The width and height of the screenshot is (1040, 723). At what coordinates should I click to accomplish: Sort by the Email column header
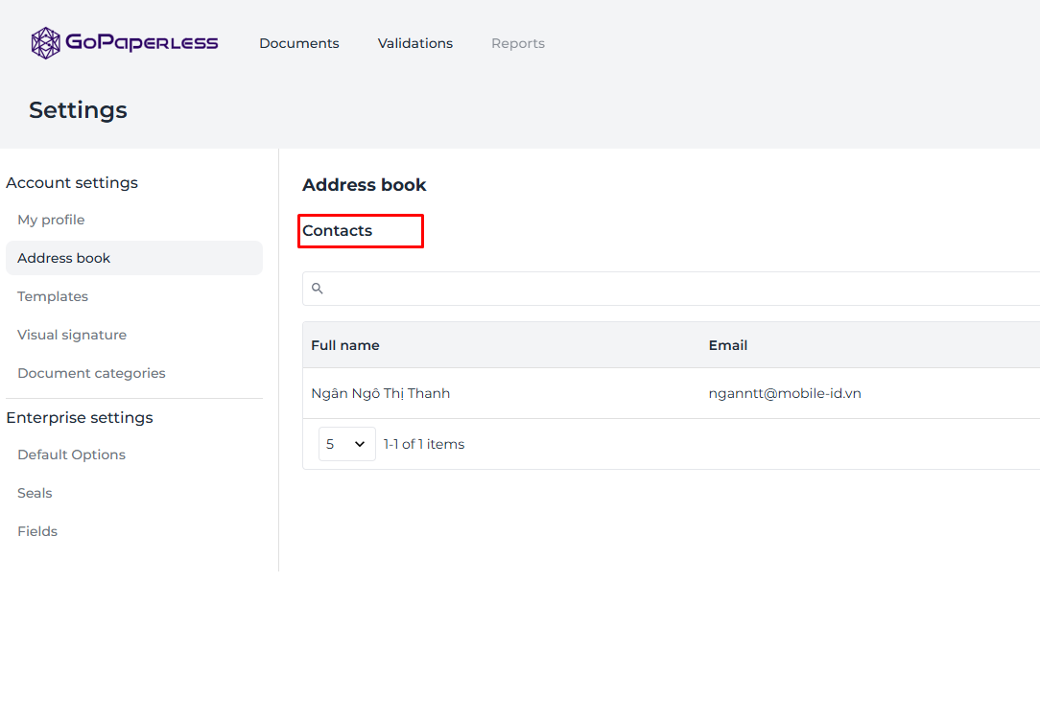(727, 345)
